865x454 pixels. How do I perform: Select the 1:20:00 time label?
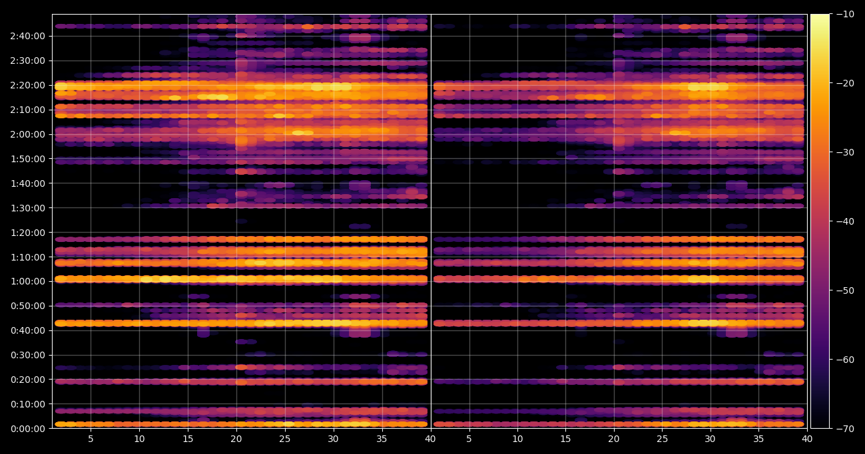[29, 233]
